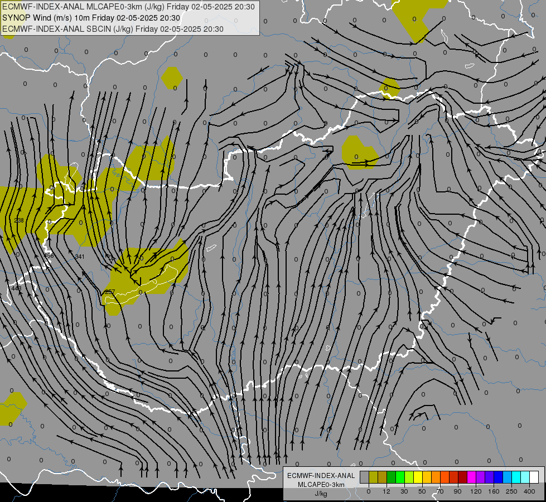This screenshot has height=502, width=546.
Task: Click legend scale value 70
Action: (x=440, y=491)
